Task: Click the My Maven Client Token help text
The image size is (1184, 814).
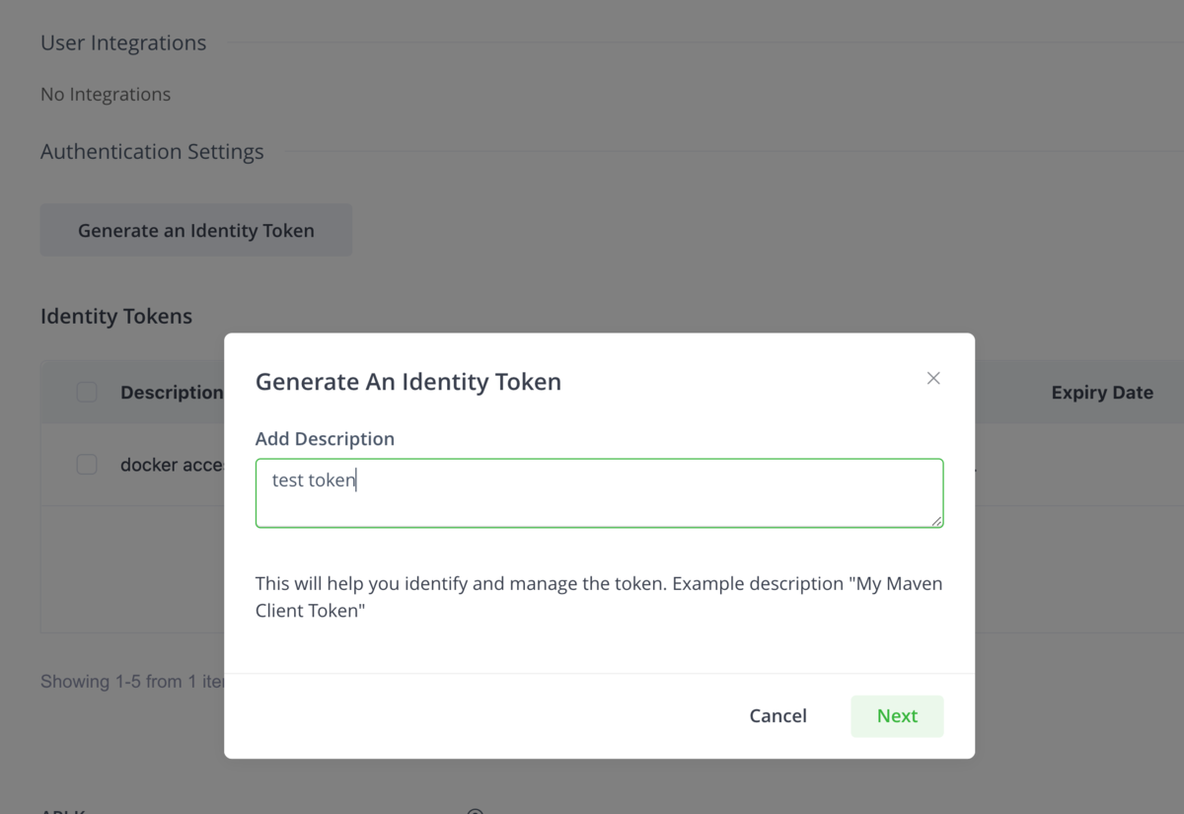Action: pos(599,597)
